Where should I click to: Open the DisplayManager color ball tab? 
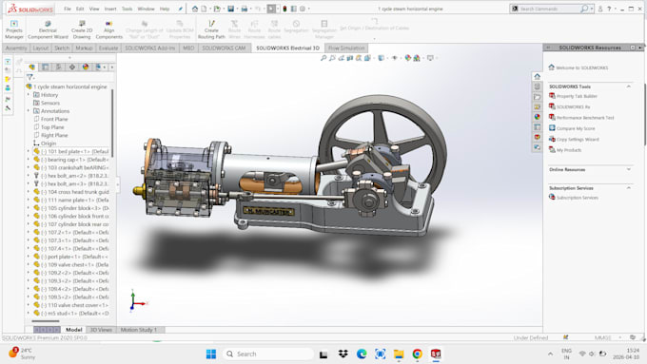click(x=86, y=67)
